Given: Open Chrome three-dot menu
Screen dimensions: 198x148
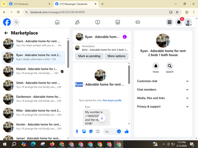Looking at the screenshot, I should [194, 12].
